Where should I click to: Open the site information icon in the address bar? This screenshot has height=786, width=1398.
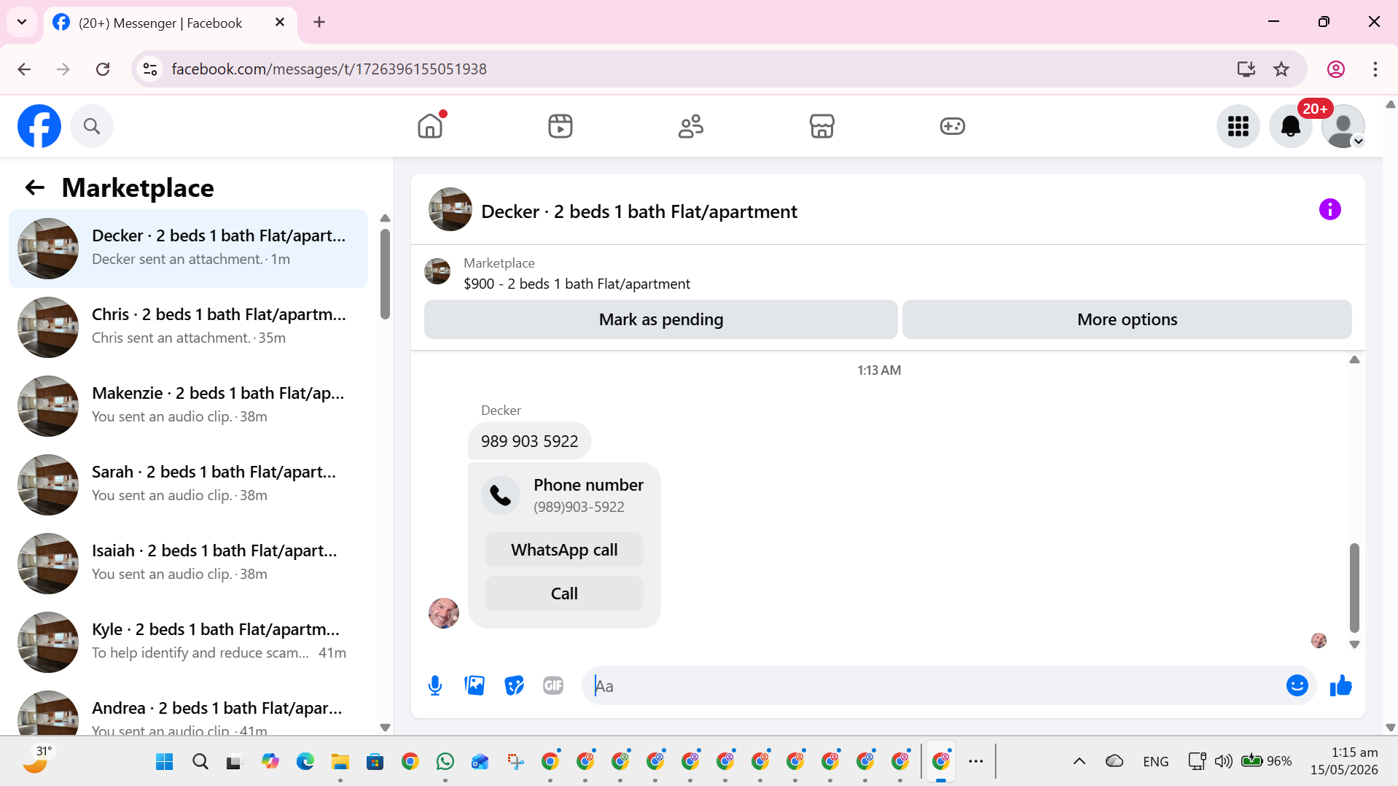click(x=150, y=69)
